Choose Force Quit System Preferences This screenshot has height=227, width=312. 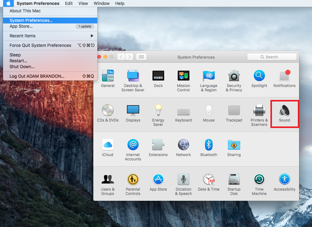click(x=50, y=45)
